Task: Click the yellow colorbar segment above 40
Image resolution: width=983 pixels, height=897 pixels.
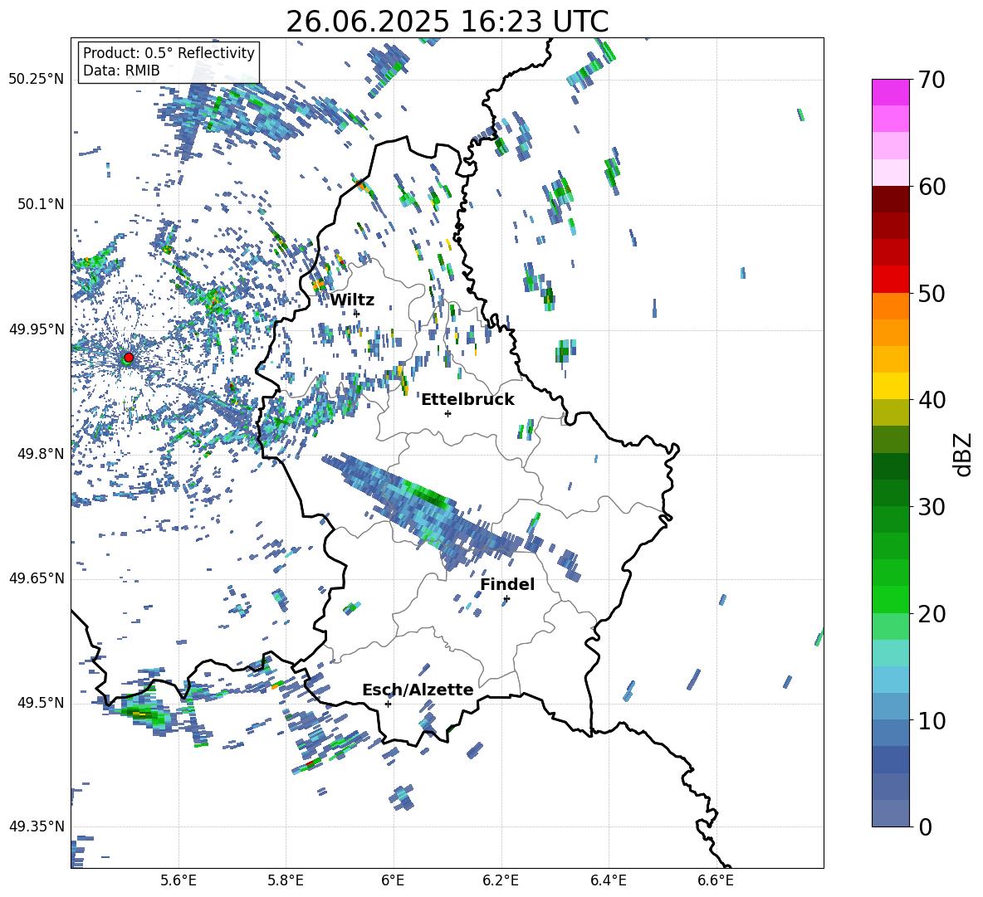Action: [x=890, y=386]
